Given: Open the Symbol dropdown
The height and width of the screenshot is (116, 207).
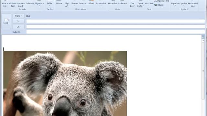Looking at the screenshot, I should [184, 4].
